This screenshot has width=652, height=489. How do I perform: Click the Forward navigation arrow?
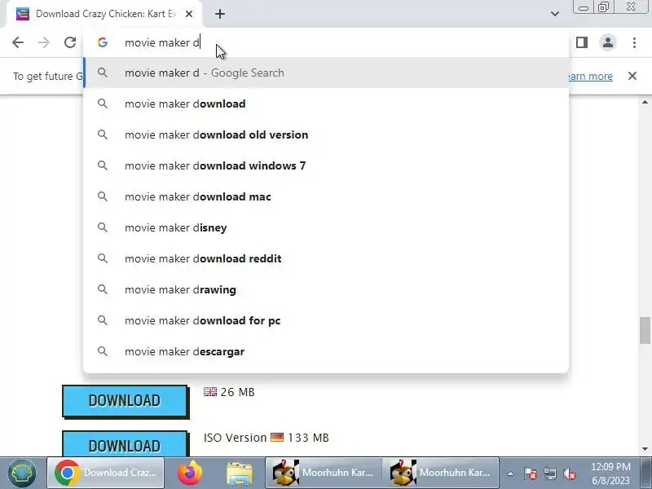[x=44, y=42]
